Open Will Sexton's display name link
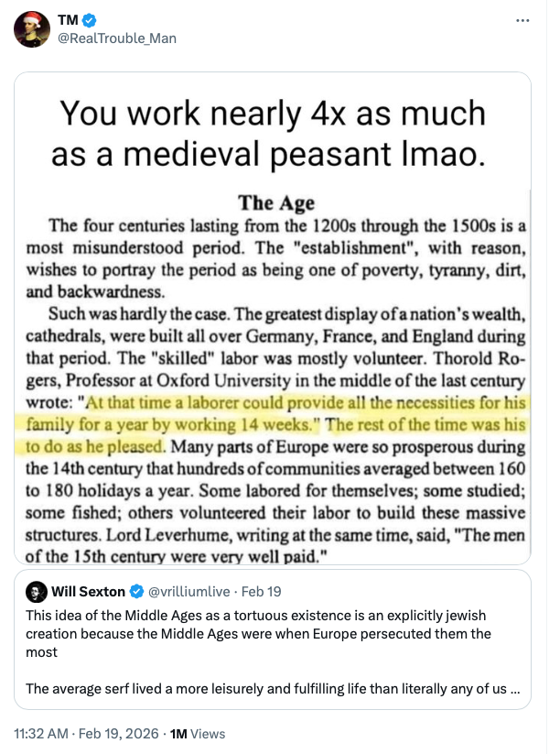The image size is (549, 754). 89,591
